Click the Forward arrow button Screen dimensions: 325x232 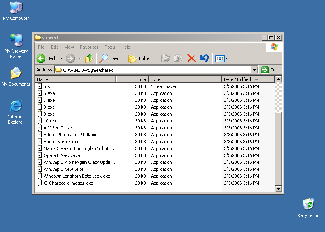70,58
